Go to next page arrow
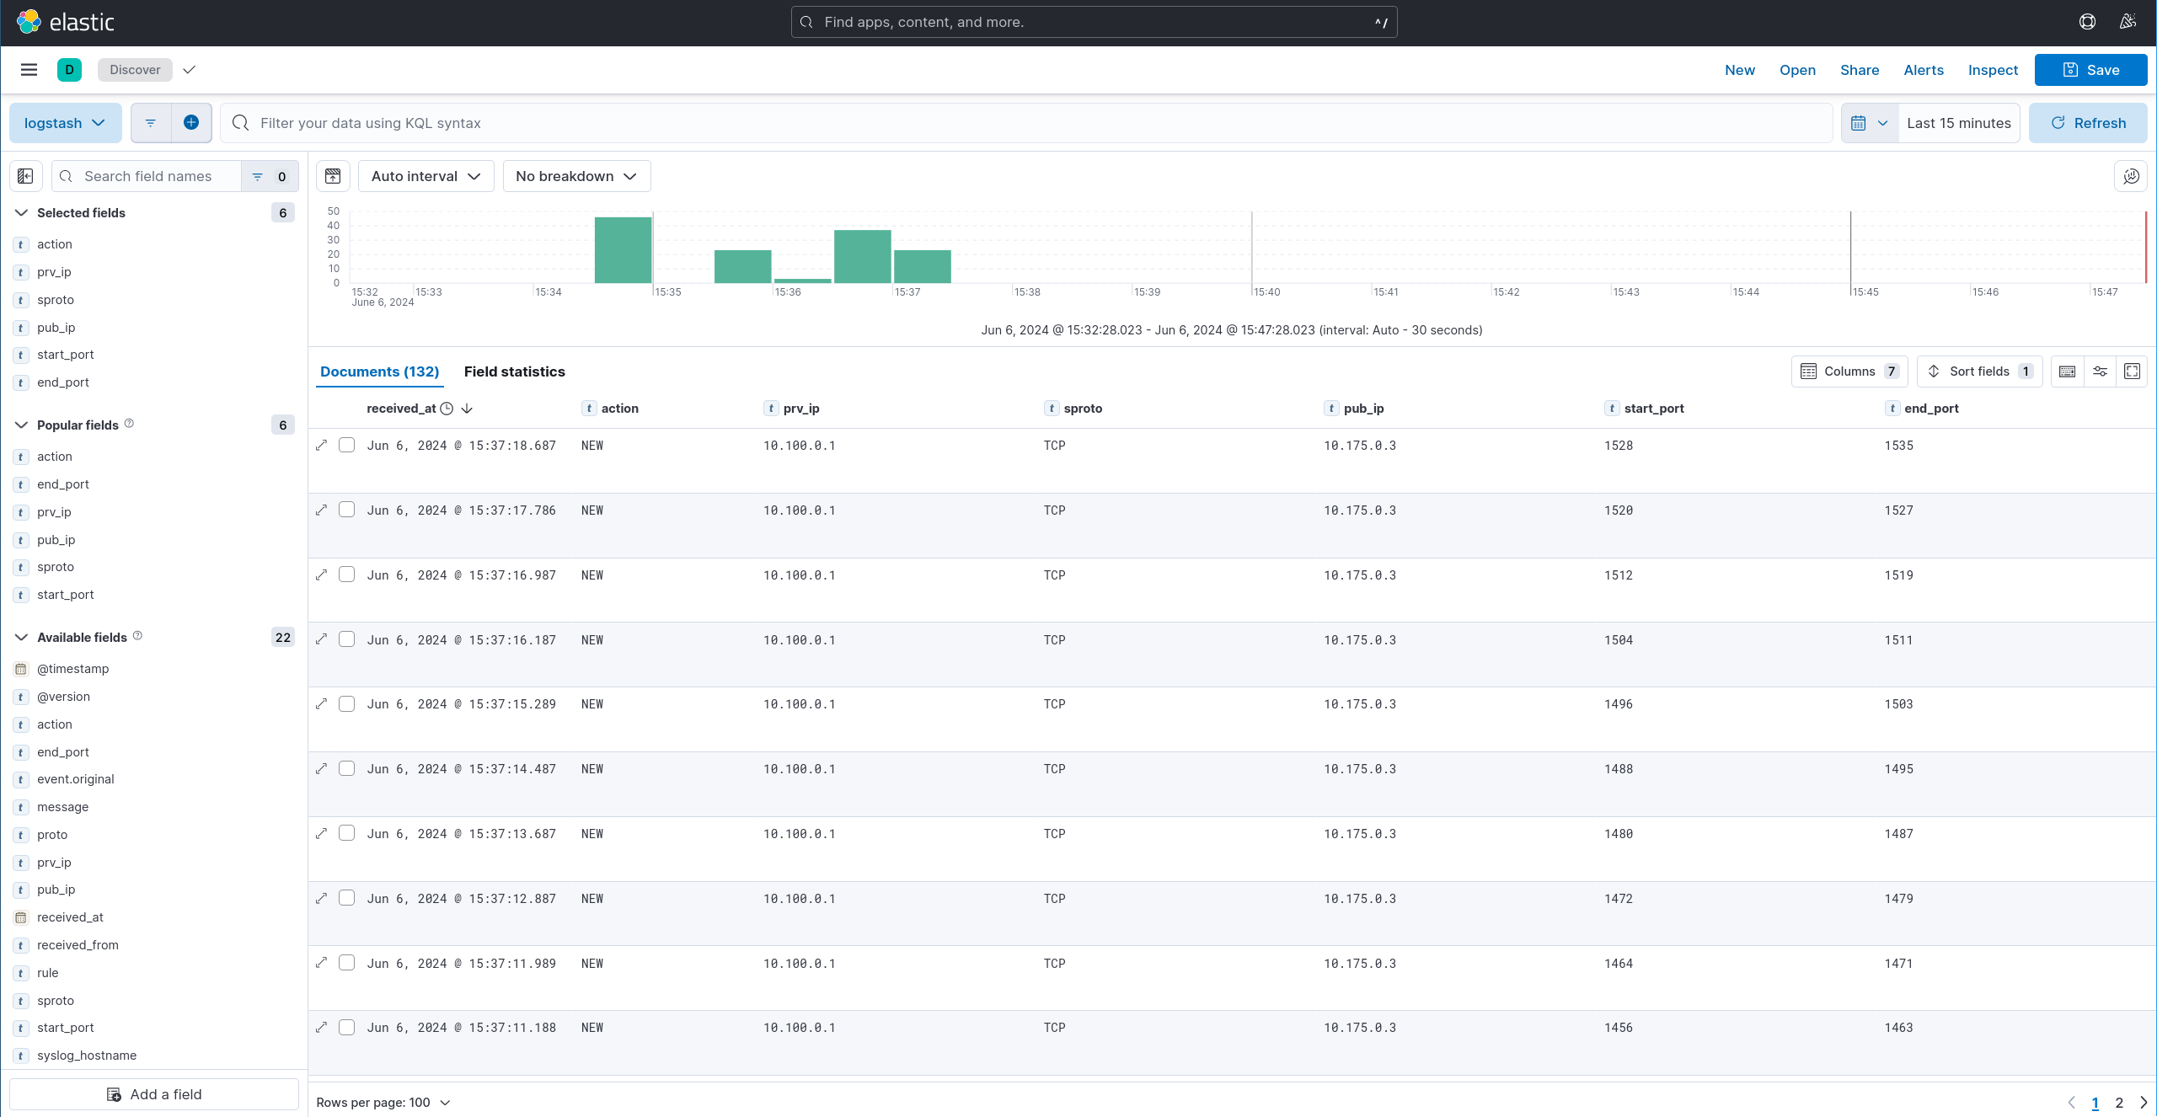Viewport: 2157px width, 1117px height. point(2144,1103)
